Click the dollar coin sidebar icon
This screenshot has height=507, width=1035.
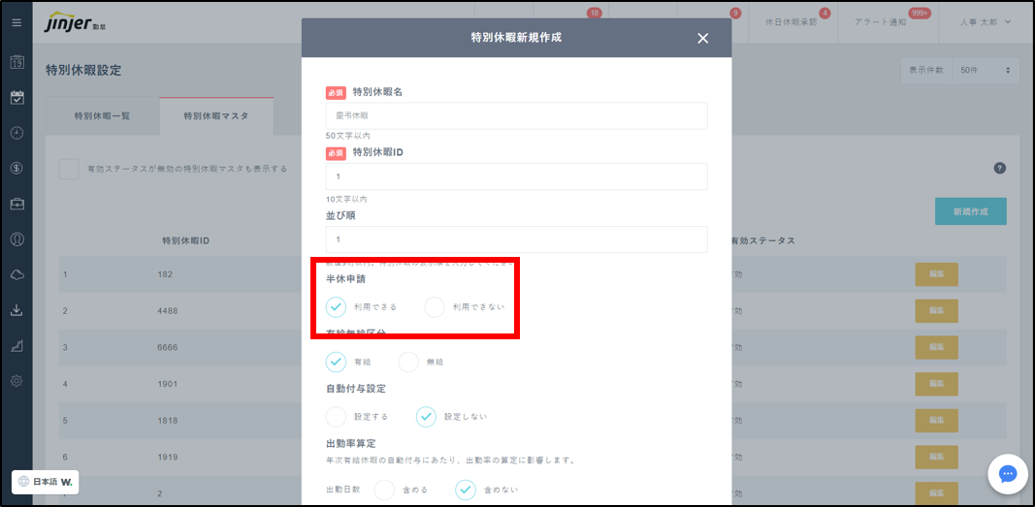(16, 168)
